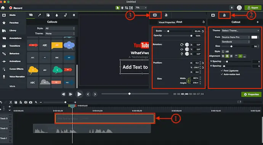Image resolution: width=263 pixels, height=145 pixels.
Task: Reset the Scale value
Action: point(203,31)
